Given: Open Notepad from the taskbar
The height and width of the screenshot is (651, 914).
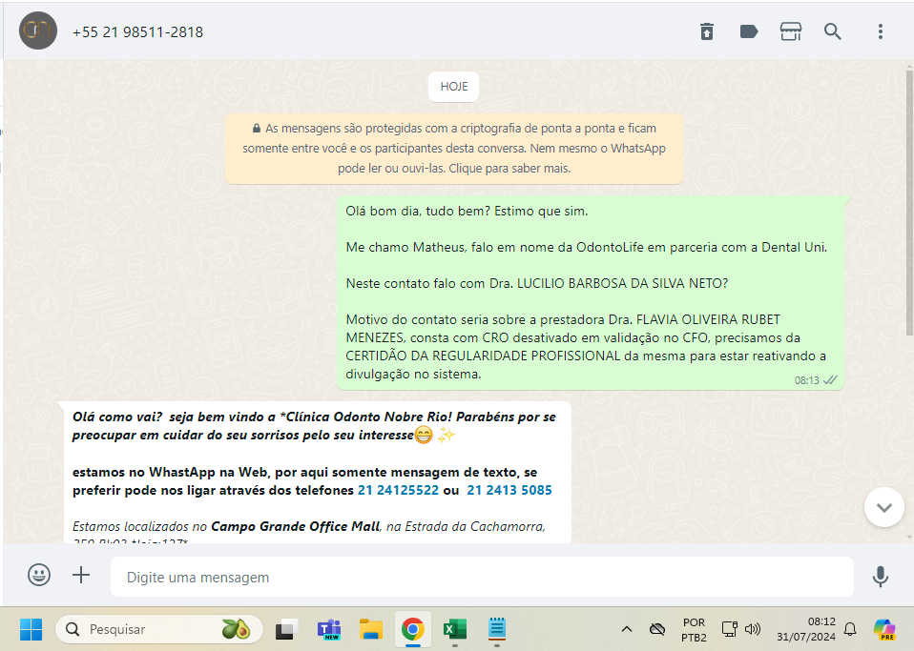Looking at the screenshot, I should pyautogui.click(x=497, y=629).
